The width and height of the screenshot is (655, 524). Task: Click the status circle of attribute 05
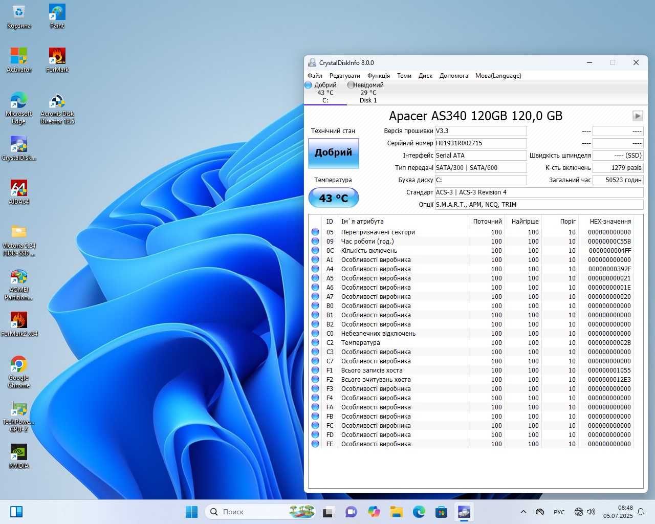315,232
